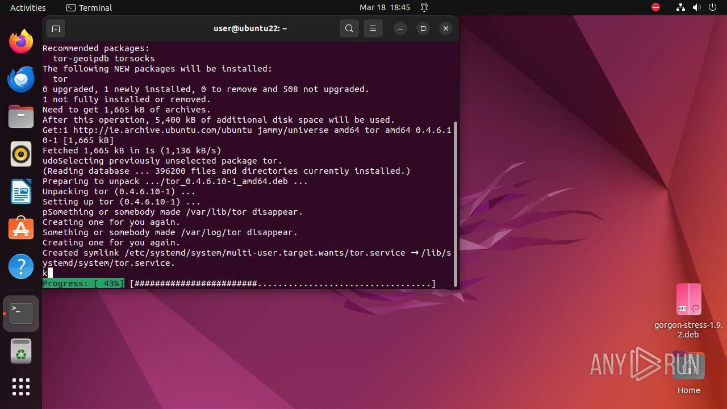Open volume indicator in top bar

[x=696, y=8]
